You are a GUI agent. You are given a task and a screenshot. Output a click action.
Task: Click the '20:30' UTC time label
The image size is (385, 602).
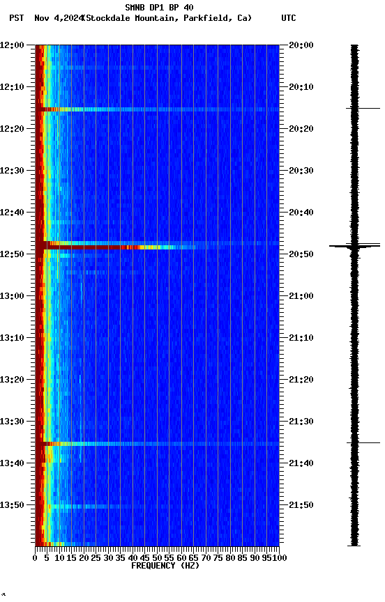301,171
